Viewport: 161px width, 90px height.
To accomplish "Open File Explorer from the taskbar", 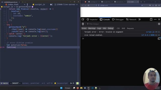I will click(81, 88).
